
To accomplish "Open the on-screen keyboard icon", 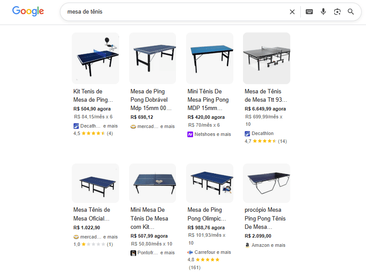I will pos(309,11).
